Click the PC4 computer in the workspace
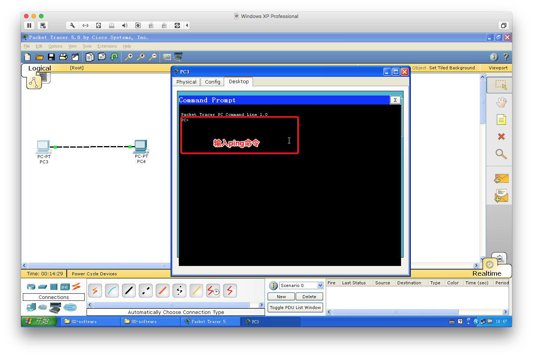 pos(141,146)
